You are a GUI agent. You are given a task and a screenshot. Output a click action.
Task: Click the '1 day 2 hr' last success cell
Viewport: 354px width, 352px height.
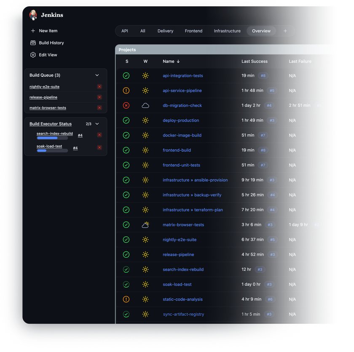pyautogui.click(x=251, y=105)
